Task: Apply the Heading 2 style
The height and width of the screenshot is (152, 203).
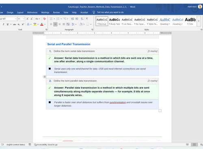Action: (x=177, y=21)
